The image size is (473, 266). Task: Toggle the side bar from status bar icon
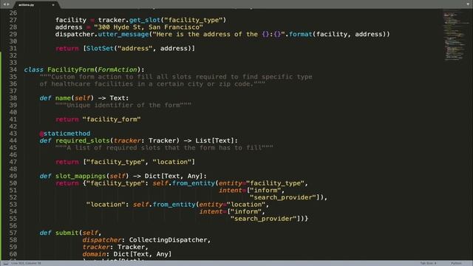tap(6, 263)
